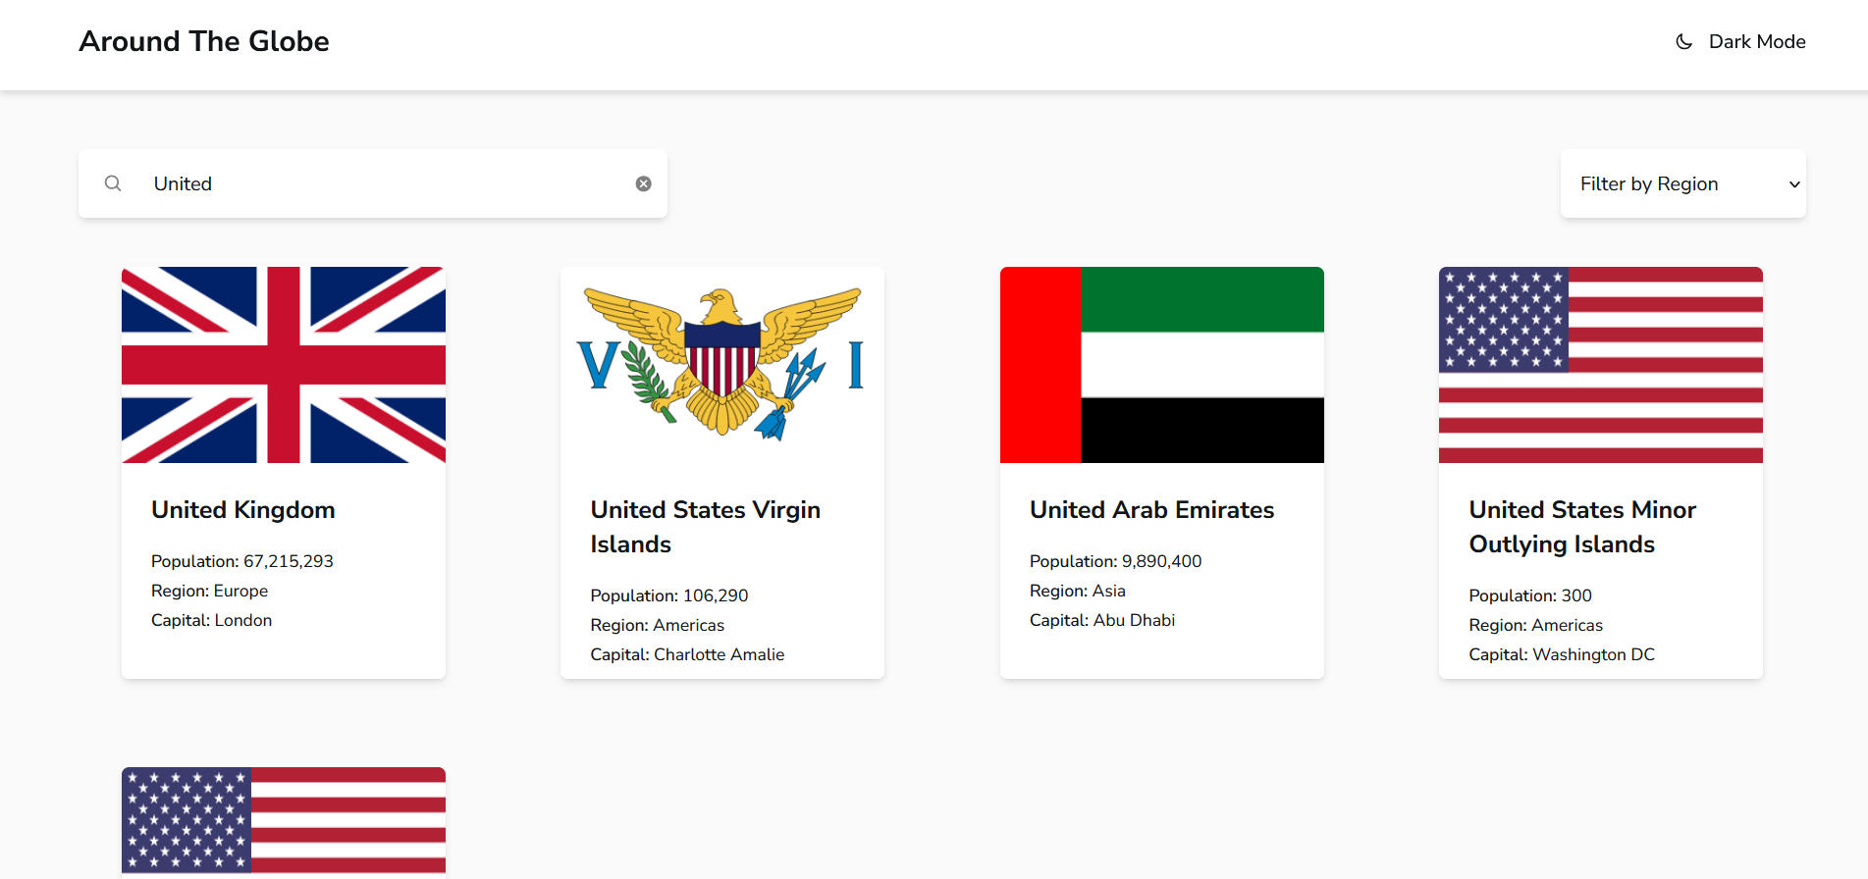The image size is (1868, 879).
Task: Click the moon icon for dark mode
Action: point(1683,42)
